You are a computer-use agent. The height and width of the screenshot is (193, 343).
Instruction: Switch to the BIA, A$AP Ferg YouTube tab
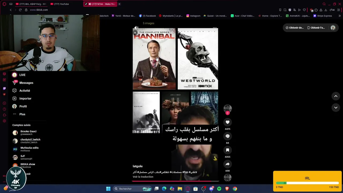pos(31,4)
